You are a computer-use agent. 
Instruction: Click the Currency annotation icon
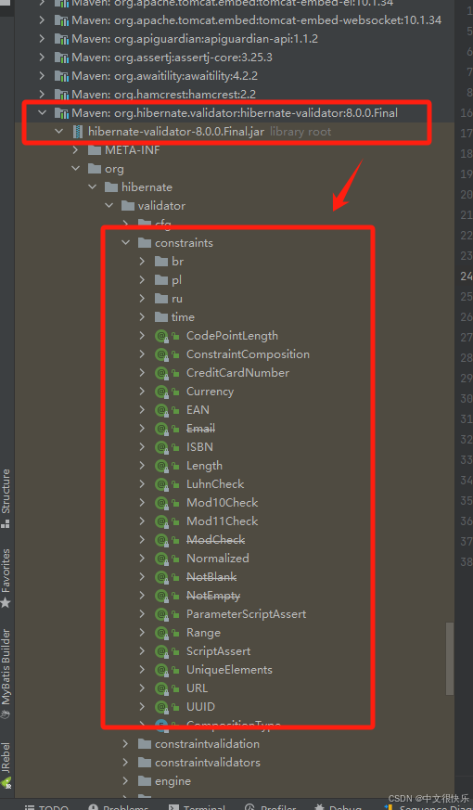(x=161, y=392)
